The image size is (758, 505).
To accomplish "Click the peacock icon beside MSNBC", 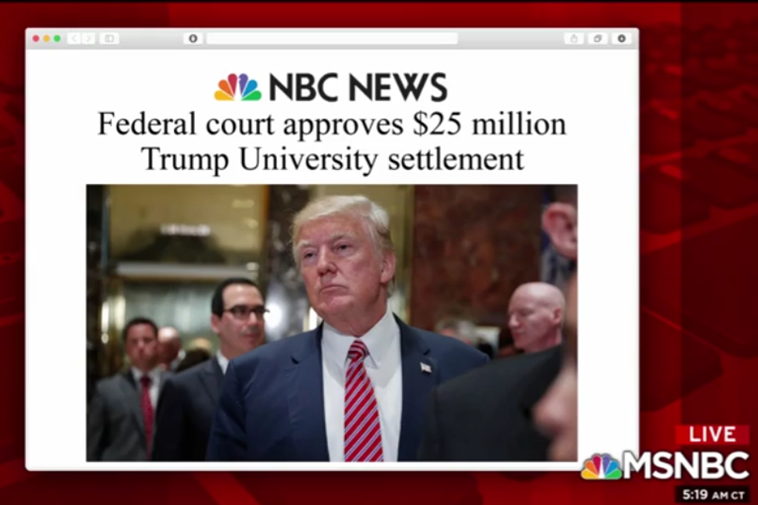I will (602, 467).
